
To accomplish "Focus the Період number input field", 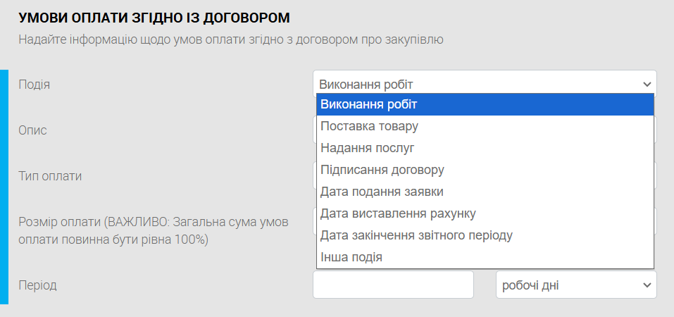I will pyautogui.click(x=393, y=285).
